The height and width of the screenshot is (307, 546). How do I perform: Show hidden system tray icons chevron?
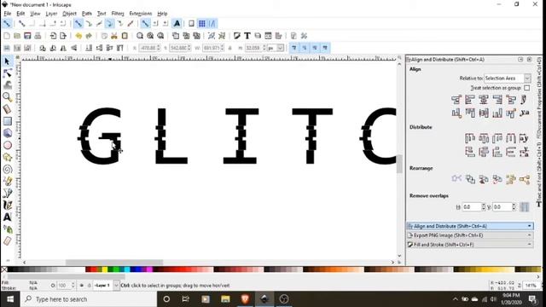pyautogui.click(x=456, y=299)
